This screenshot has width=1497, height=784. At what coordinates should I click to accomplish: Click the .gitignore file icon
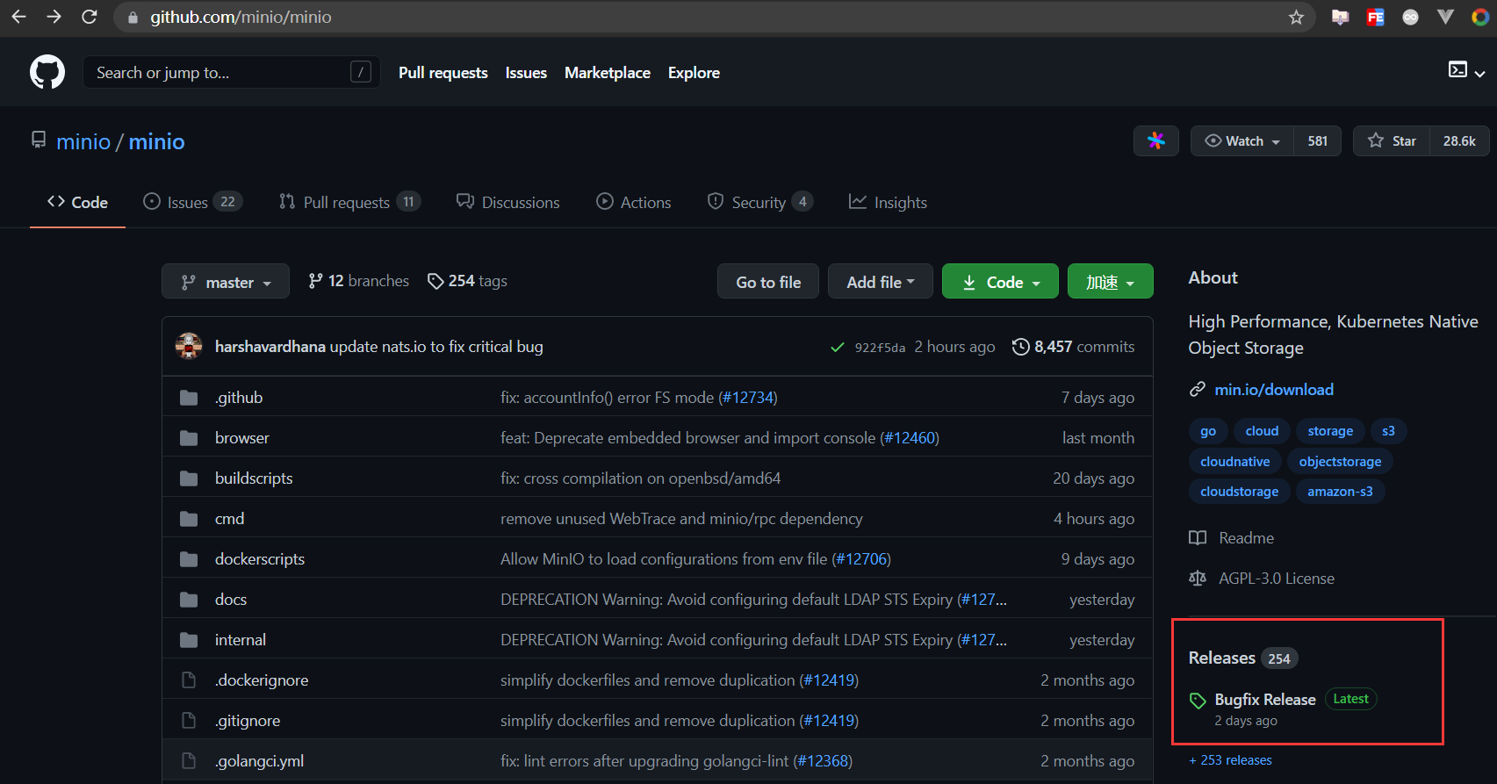coord(189,721)
